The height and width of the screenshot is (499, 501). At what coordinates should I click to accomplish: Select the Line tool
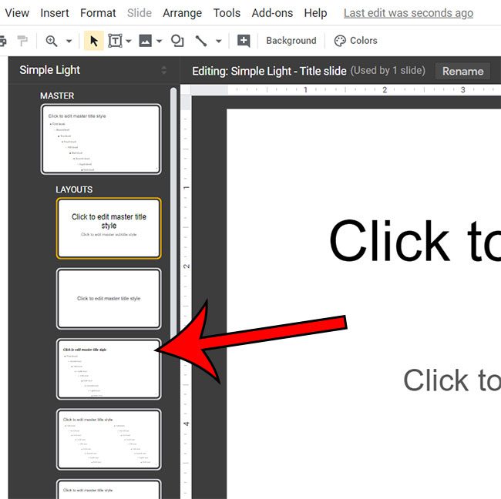tap(201, 41)
